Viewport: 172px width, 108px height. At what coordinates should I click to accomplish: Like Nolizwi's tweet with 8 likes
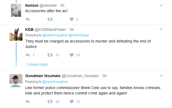72,19
